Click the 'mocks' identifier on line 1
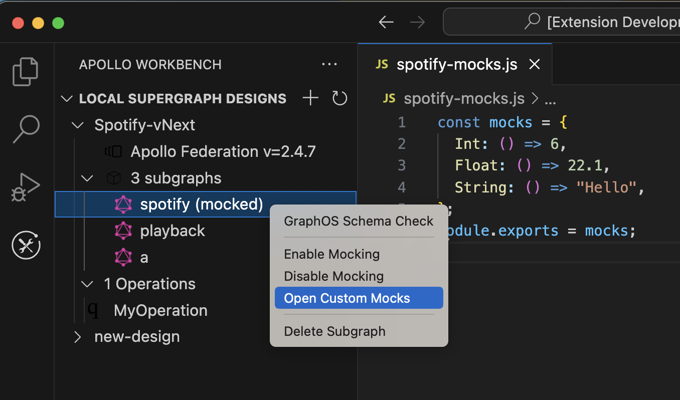This screenshot has height=400, width=680. (511, 122)
